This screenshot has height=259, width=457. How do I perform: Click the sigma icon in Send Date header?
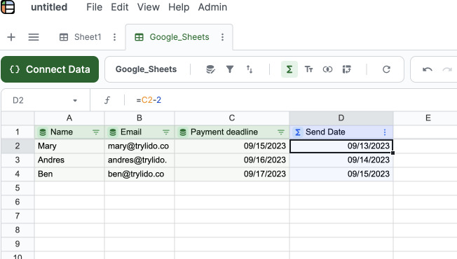coord(298,132)
